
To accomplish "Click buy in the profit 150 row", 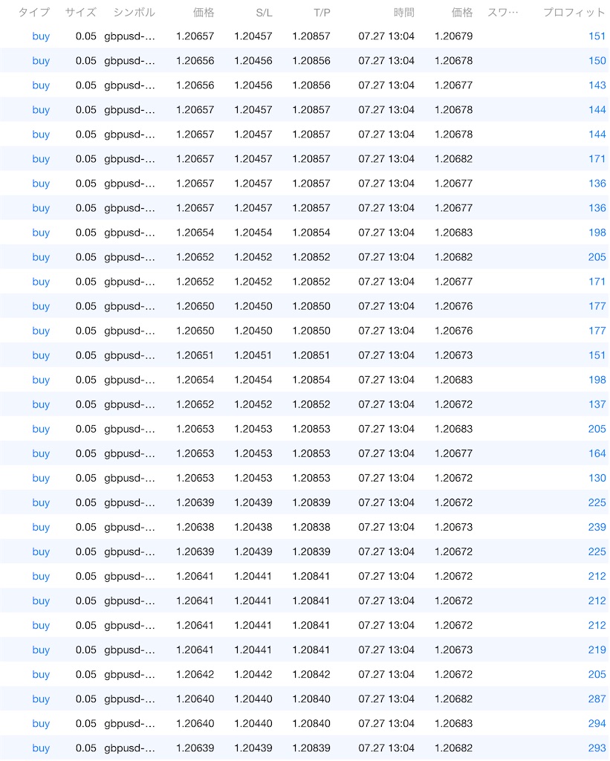I will point(41,61).
